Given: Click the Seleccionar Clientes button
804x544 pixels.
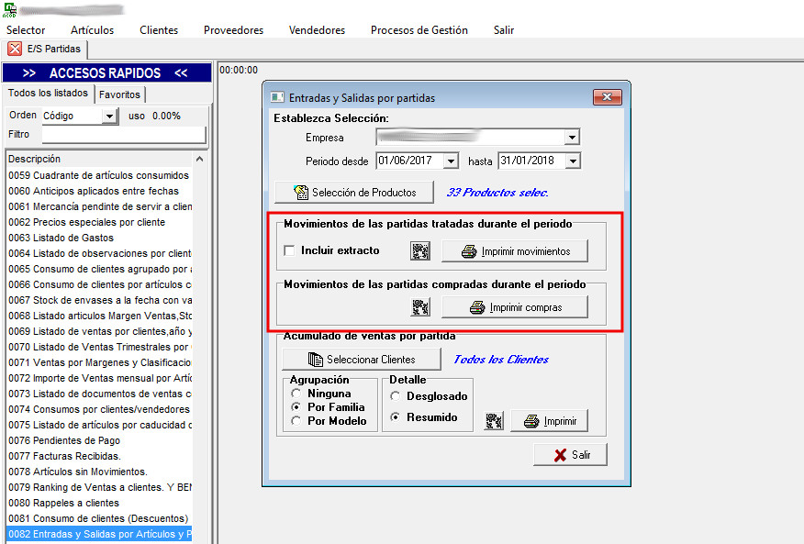Looking at the screenshot, I should pos(362,360).
